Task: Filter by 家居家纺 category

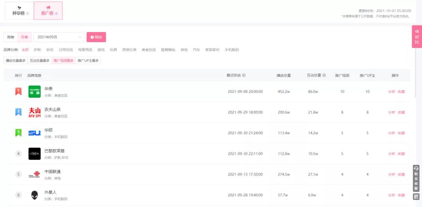Action: click(212, 50)
